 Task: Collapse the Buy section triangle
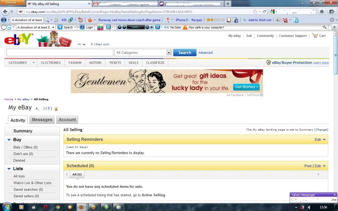(9, 140)
